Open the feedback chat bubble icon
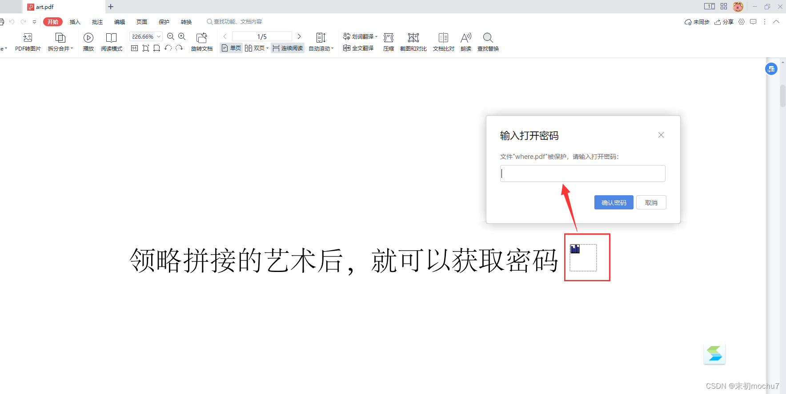Image resolution: width=786 pixels, height=394 pixels. tap(753, 22)
